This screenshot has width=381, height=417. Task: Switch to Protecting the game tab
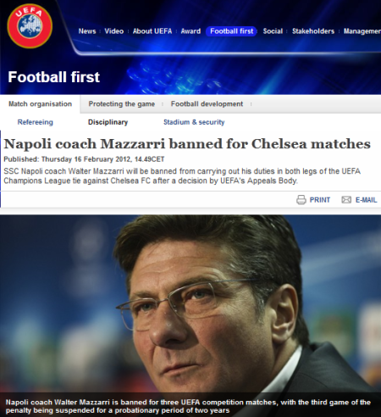122,104
